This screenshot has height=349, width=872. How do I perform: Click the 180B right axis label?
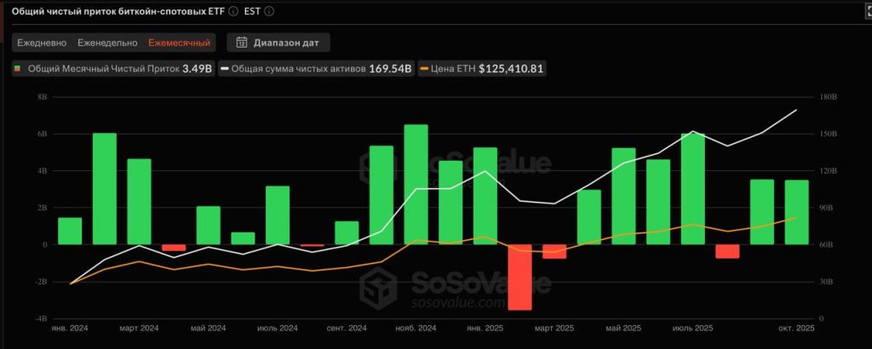click(x=829, y=97)
